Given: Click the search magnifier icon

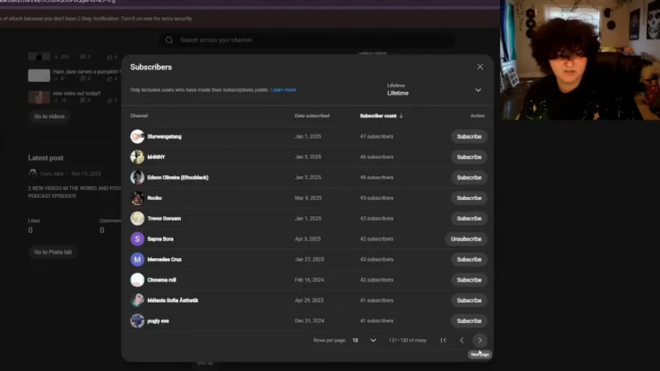Looking at the screenshot, I should click(169, 40).
